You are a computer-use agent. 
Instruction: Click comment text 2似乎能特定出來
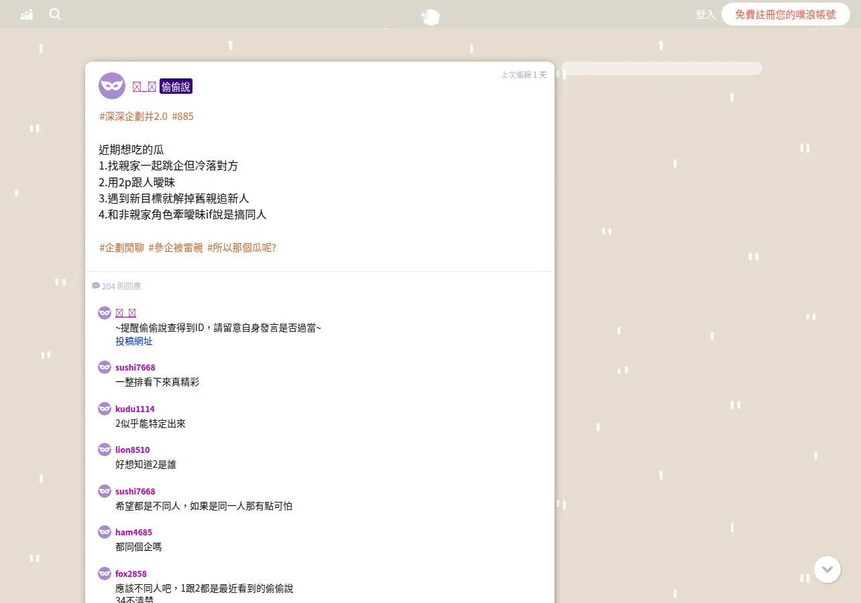[150, 423]
